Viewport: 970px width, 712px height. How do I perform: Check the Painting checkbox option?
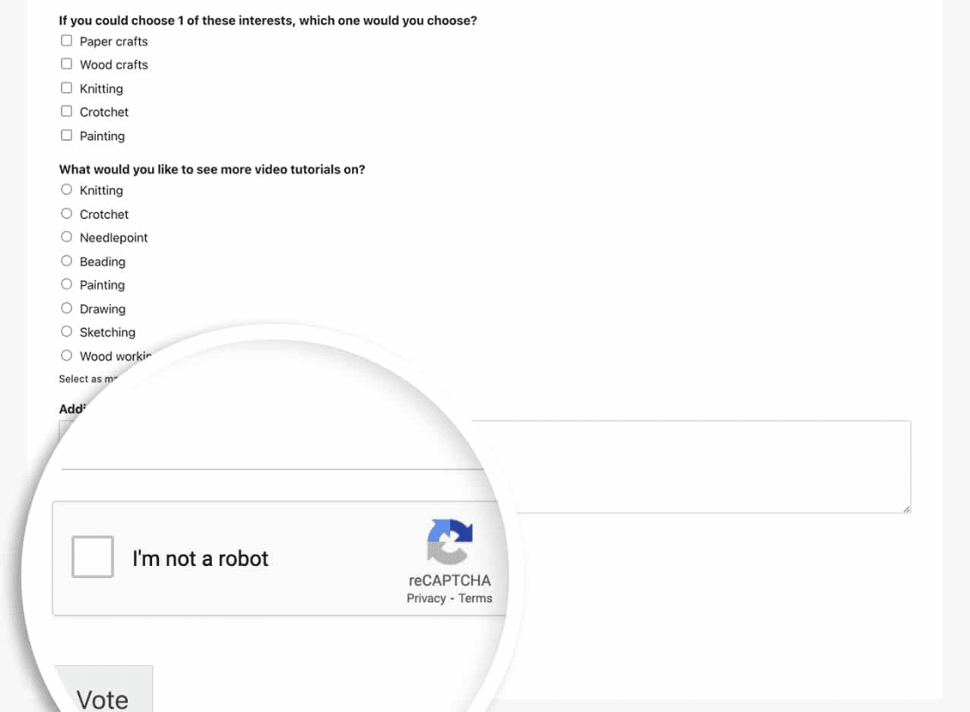pos(66,136)
